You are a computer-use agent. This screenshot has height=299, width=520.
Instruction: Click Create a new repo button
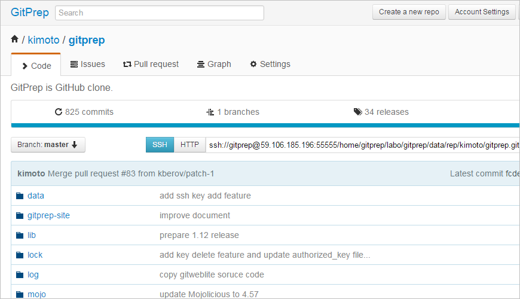(x=409, y=12)
